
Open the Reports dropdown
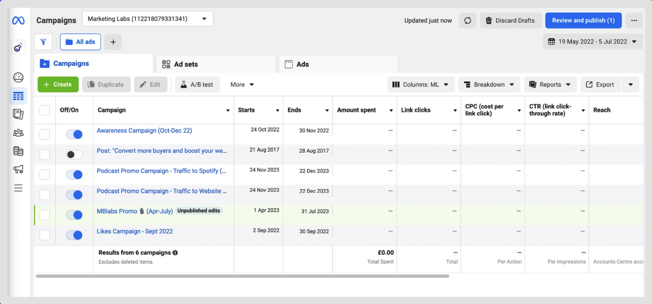(550, 84)
